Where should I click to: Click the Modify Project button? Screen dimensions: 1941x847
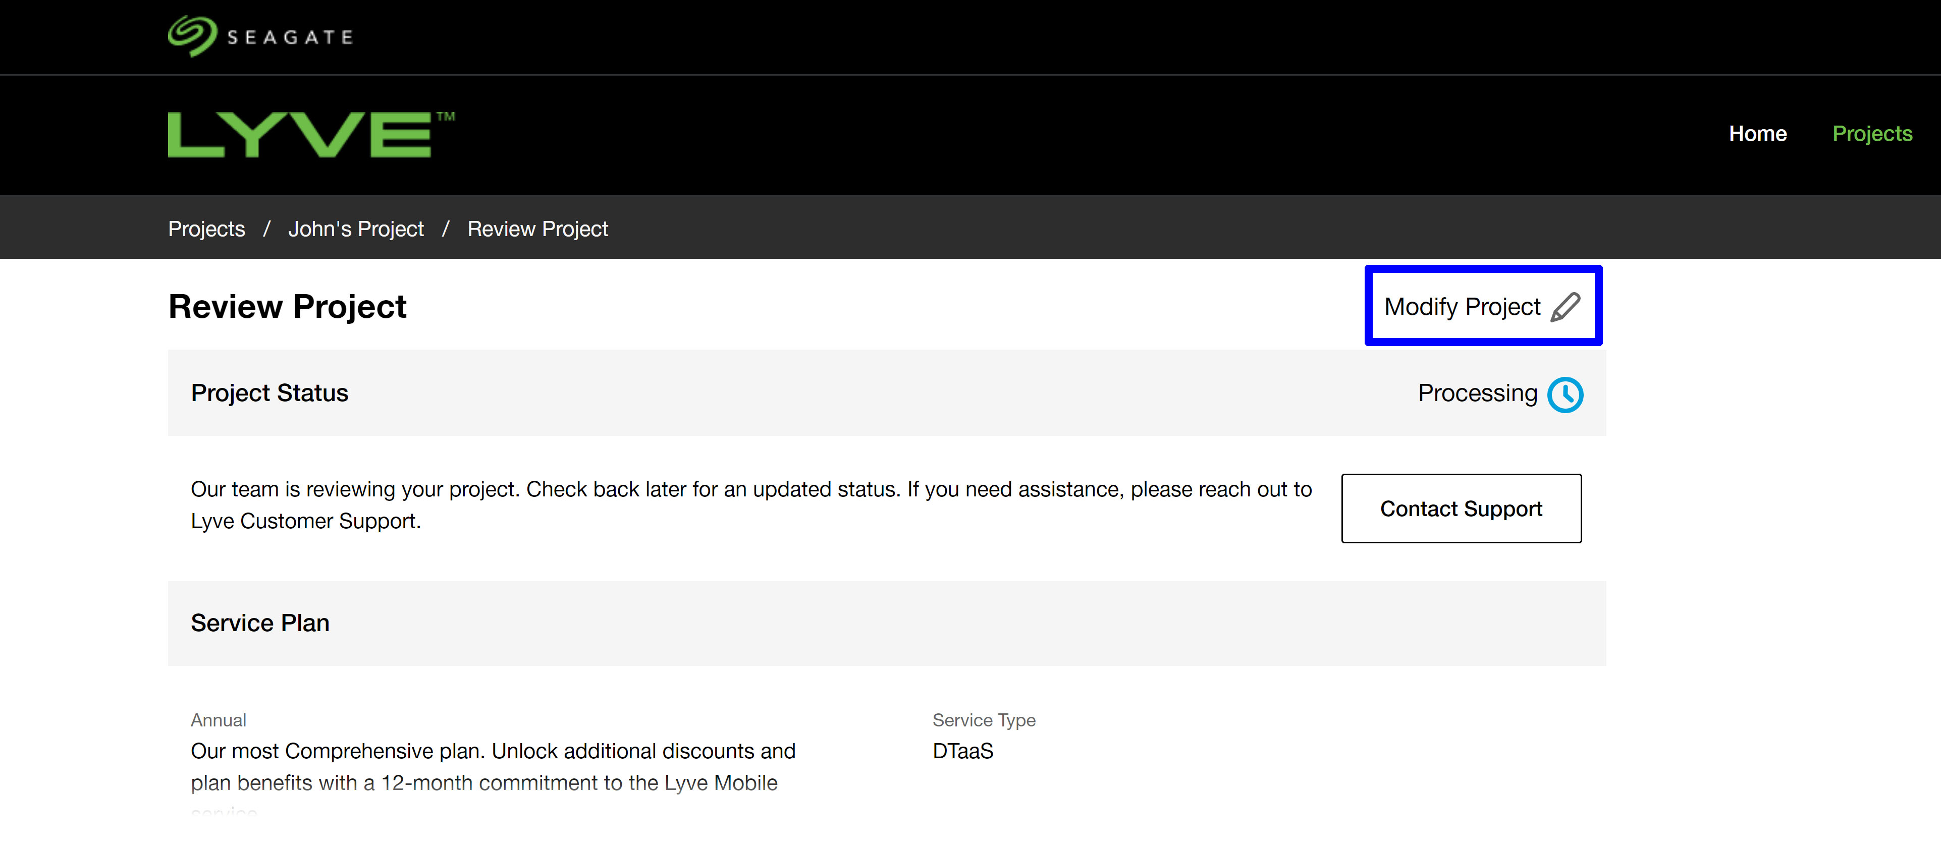click(1483, 306)
